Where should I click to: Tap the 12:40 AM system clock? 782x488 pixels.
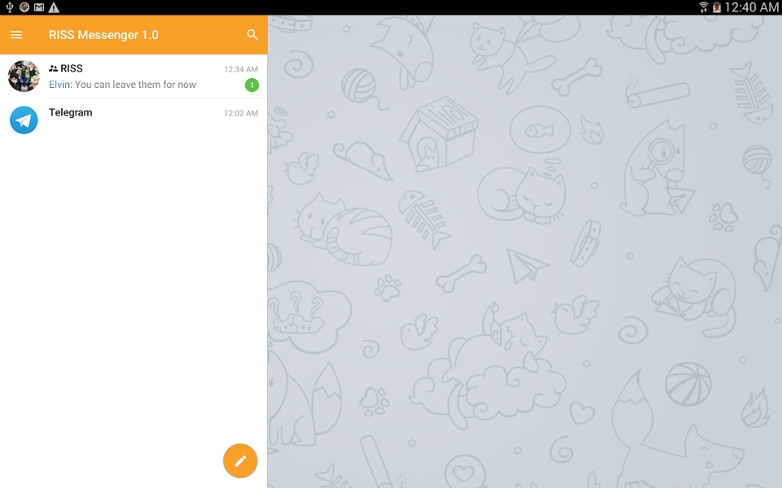tap(752, 7)
